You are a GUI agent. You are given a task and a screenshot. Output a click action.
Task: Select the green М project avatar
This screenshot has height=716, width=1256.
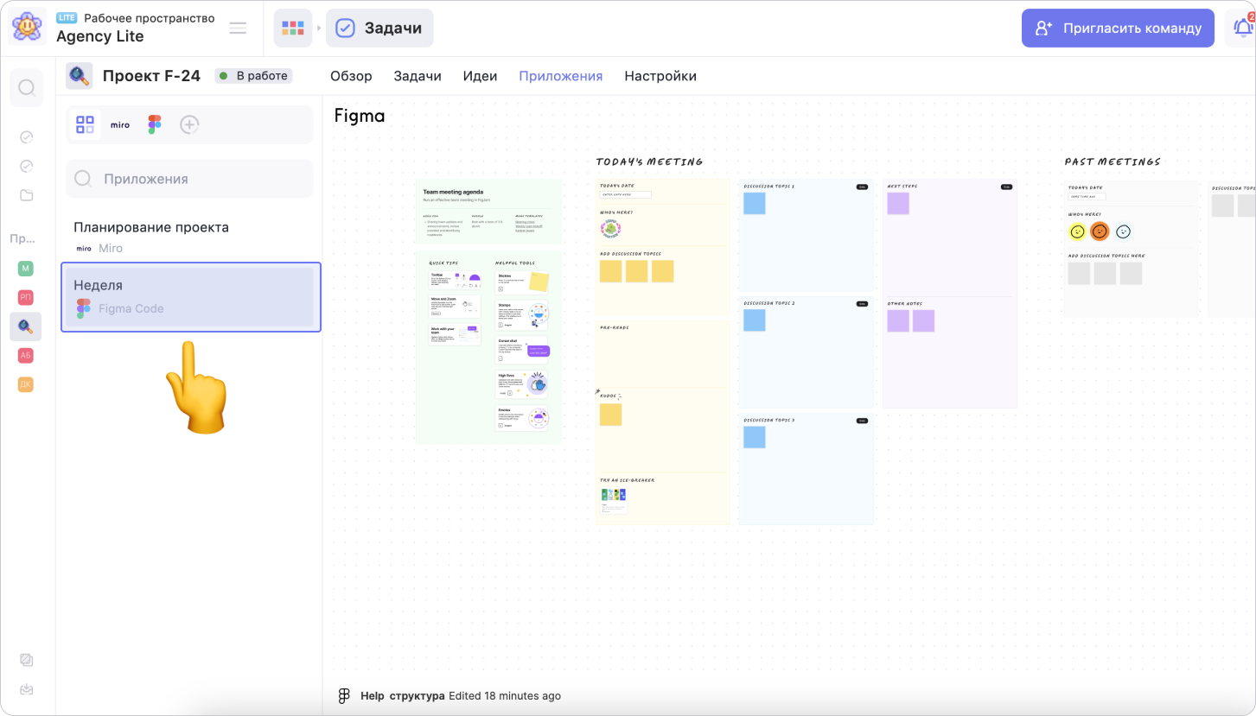click(26, 269)
